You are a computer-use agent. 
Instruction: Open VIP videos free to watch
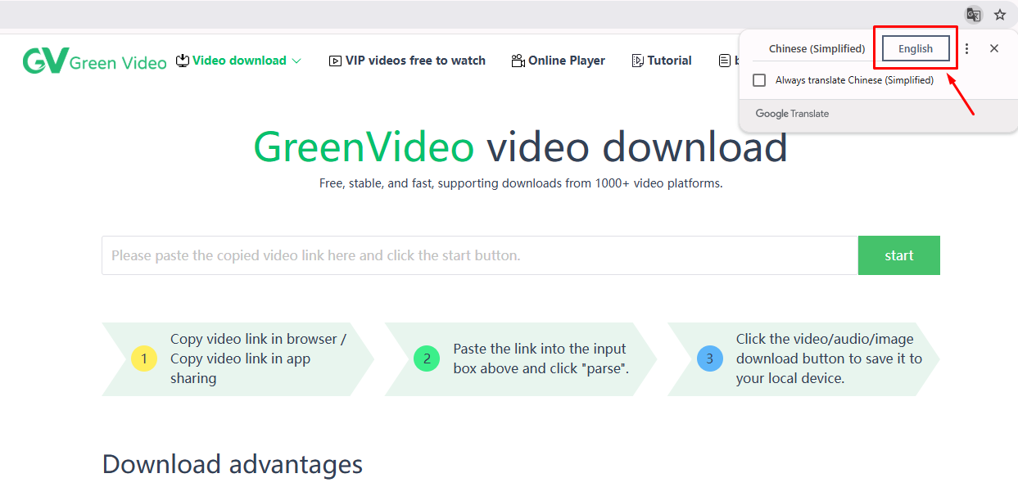tap(414, 60)
